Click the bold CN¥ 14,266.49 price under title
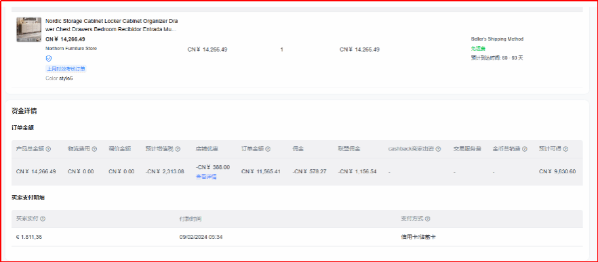 click(65, 39)
